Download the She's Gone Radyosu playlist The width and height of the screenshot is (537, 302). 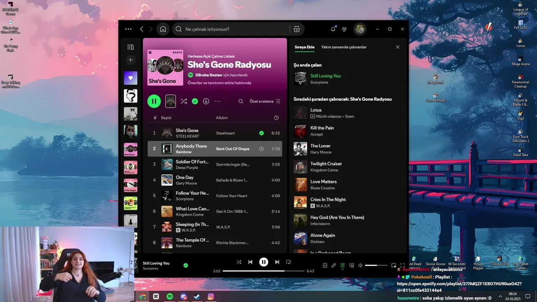tap(206, 101)
